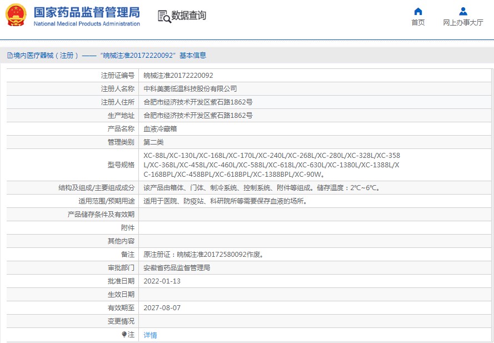Open the 详情 details link
This screenshot has height=343, width=494.
[150, 335]
